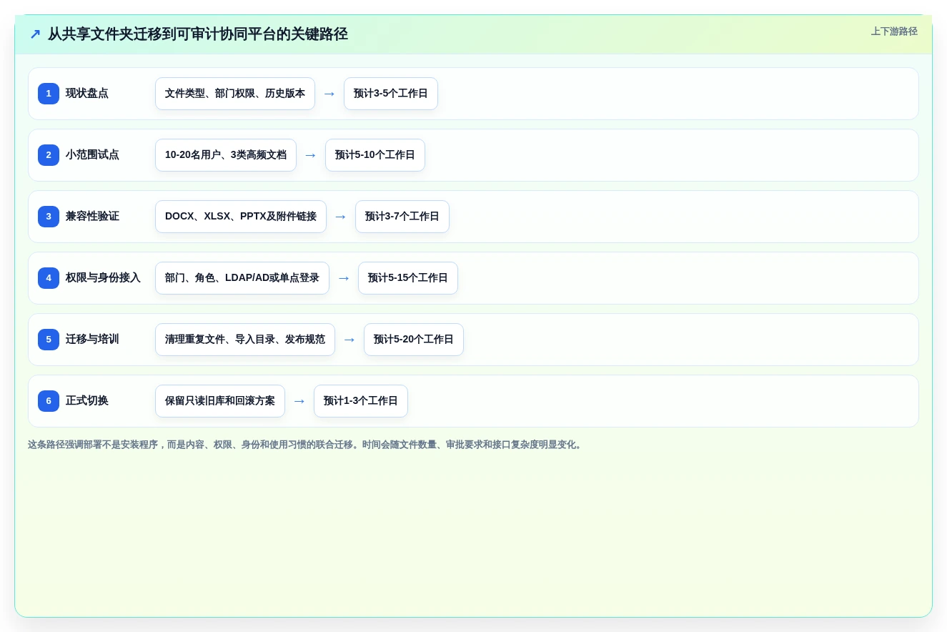The image size is (947, 632).
Task: Click the title 从共享文件夹迁移到可审计协同平台的关键路径
Action: pyautogui.click(x=198, y=34)
